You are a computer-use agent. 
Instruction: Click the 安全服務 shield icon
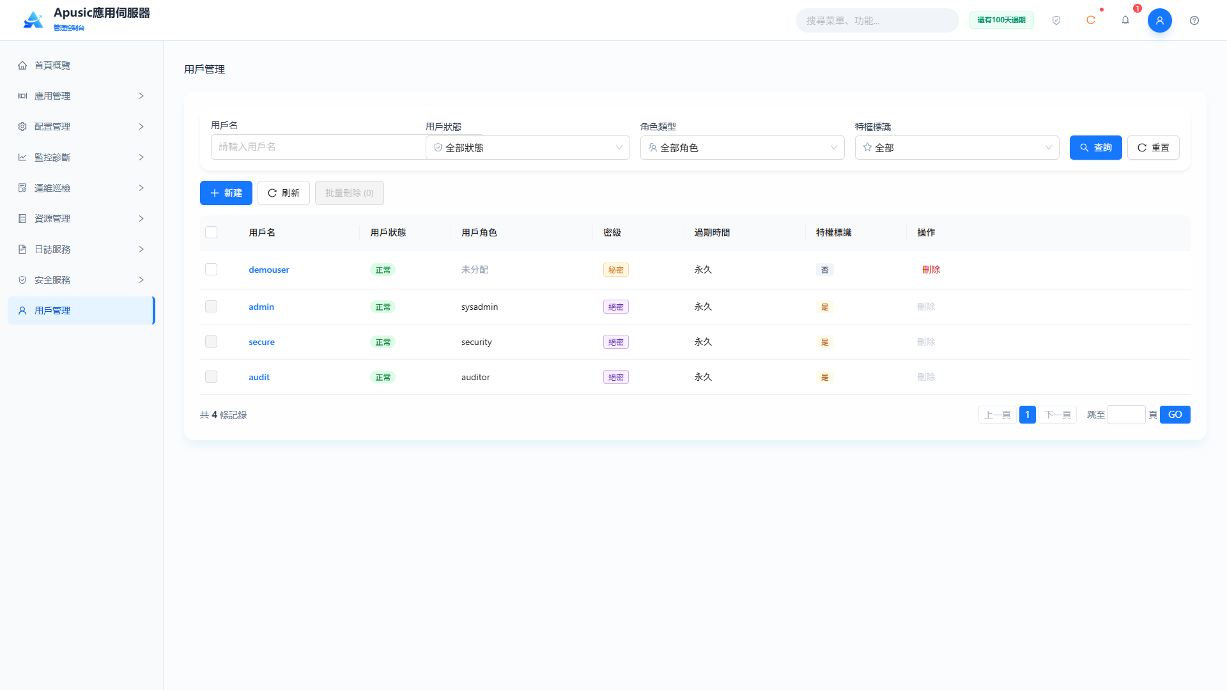22,280
